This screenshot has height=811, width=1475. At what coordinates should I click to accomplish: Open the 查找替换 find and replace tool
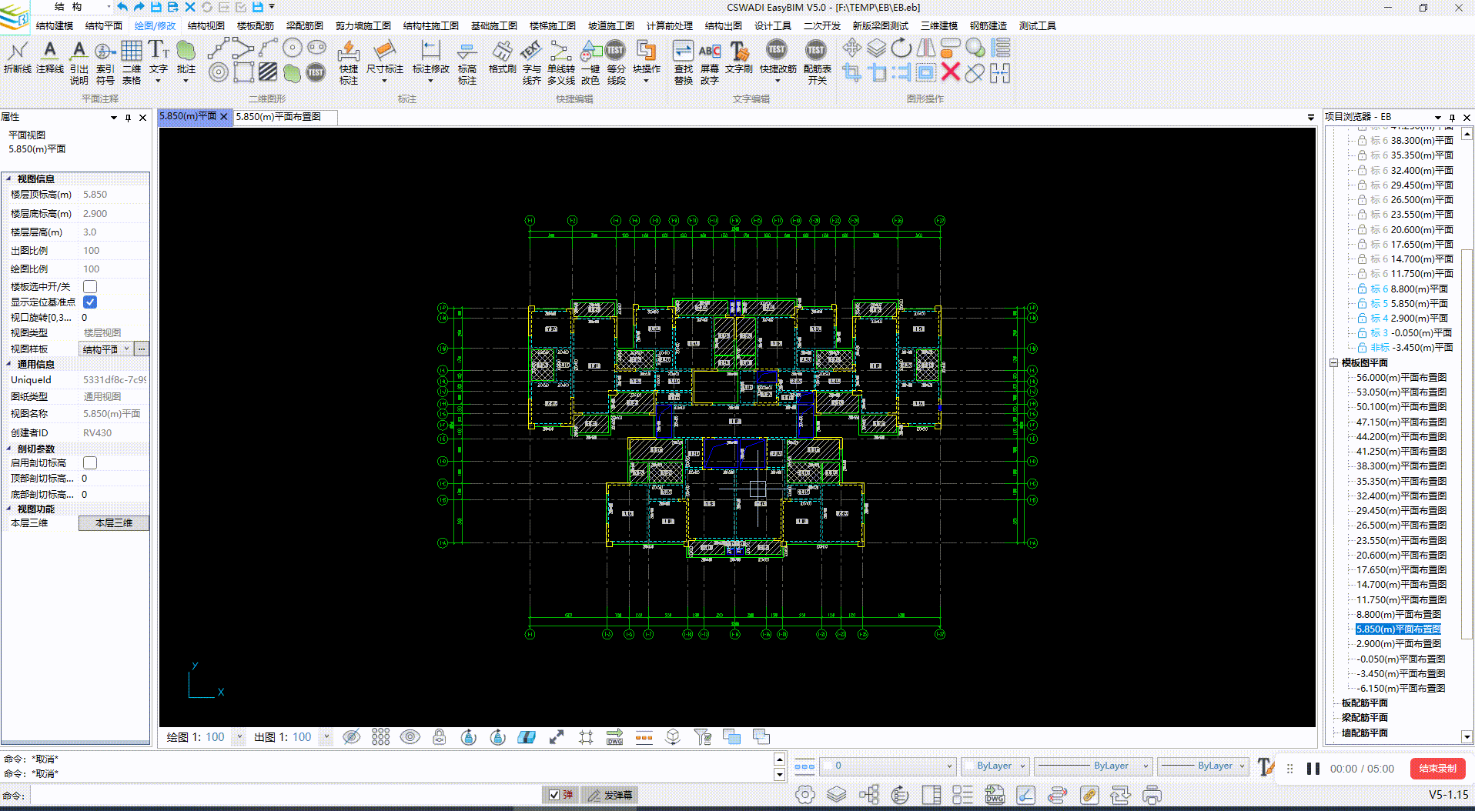coord(683,62)
